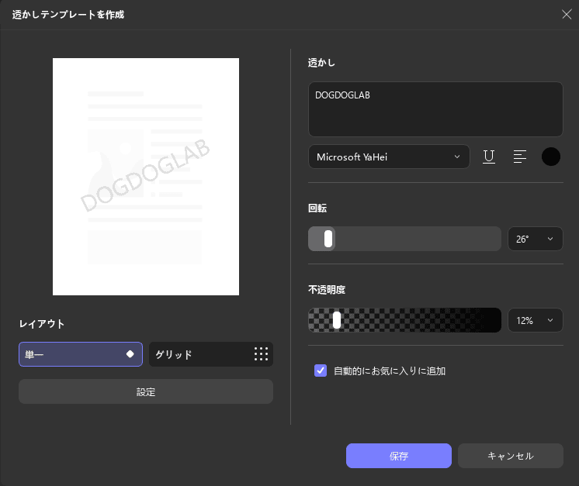The image size is (579, 486).
Task: Click the underline text format icon
Action: pyautogui.click(x=489, y=157)
